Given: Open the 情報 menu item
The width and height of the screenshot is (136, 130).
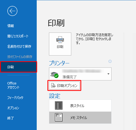Looking at the screenshot, I should click(11, 26).
